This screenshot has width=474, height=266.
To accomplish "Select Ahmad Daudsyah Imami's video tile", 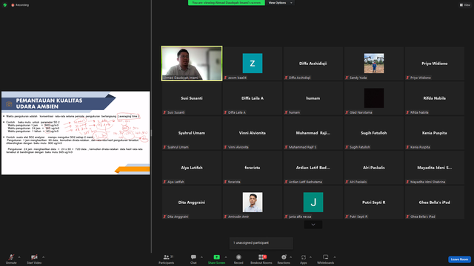I will [192, 64].
